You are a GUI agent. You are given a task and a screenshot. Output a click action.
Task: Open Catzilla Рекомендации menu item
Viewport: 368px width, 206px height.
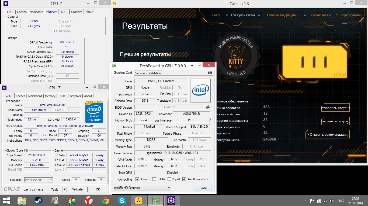[x=282, y=15]
